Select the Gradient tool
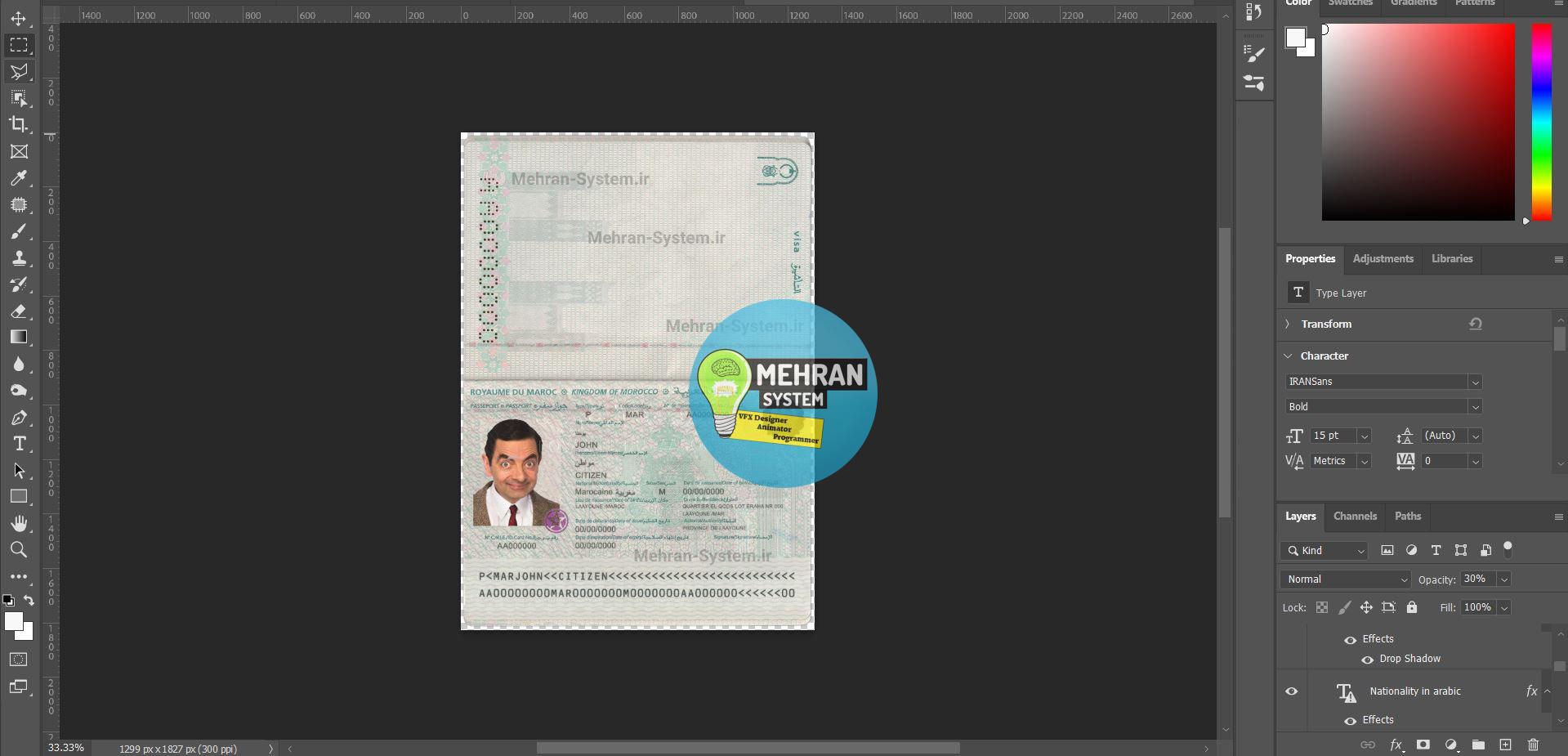This screenshot has width=1568, height=756. (18, 337)
